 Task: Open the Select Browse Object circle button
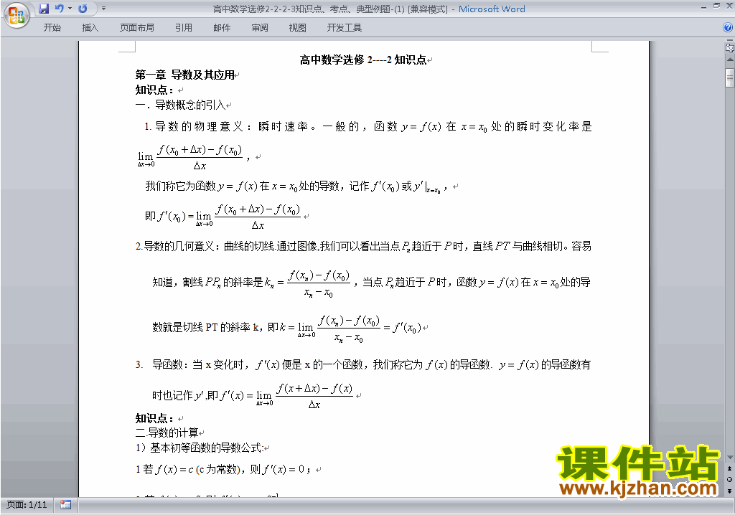click(729, 479)
